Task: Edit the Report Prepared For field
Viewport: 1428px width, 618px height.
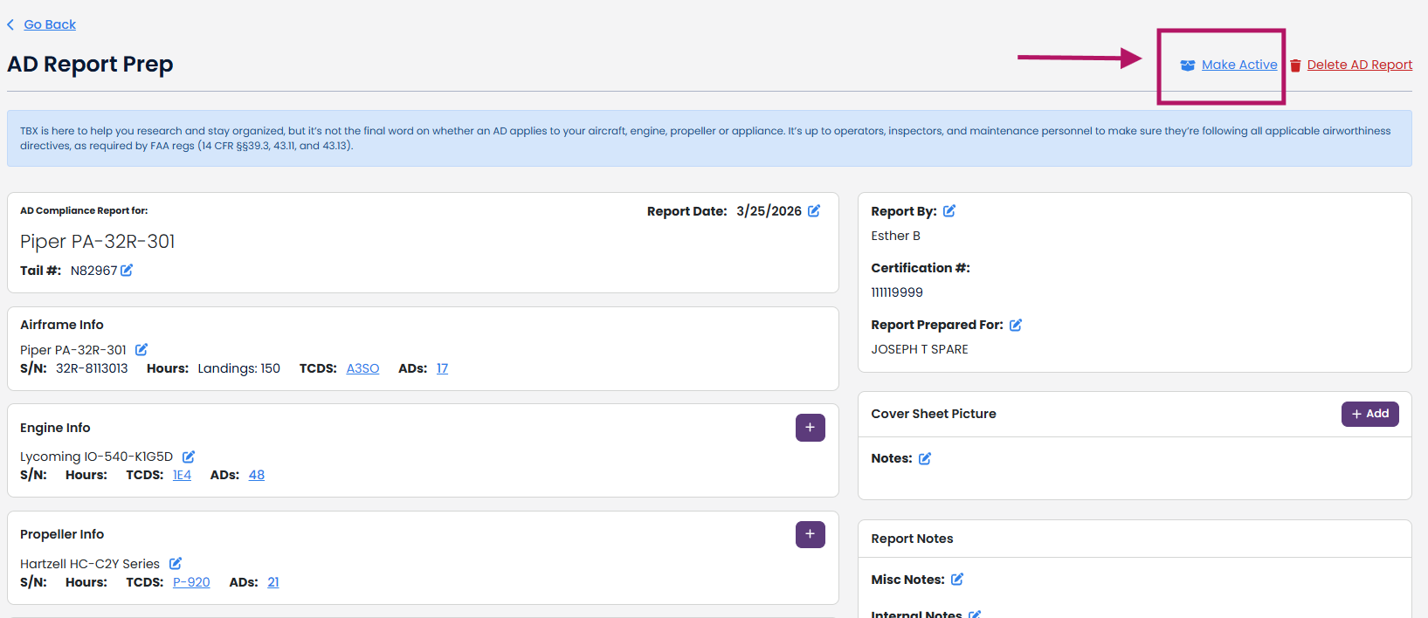Action: [1016, 325]
